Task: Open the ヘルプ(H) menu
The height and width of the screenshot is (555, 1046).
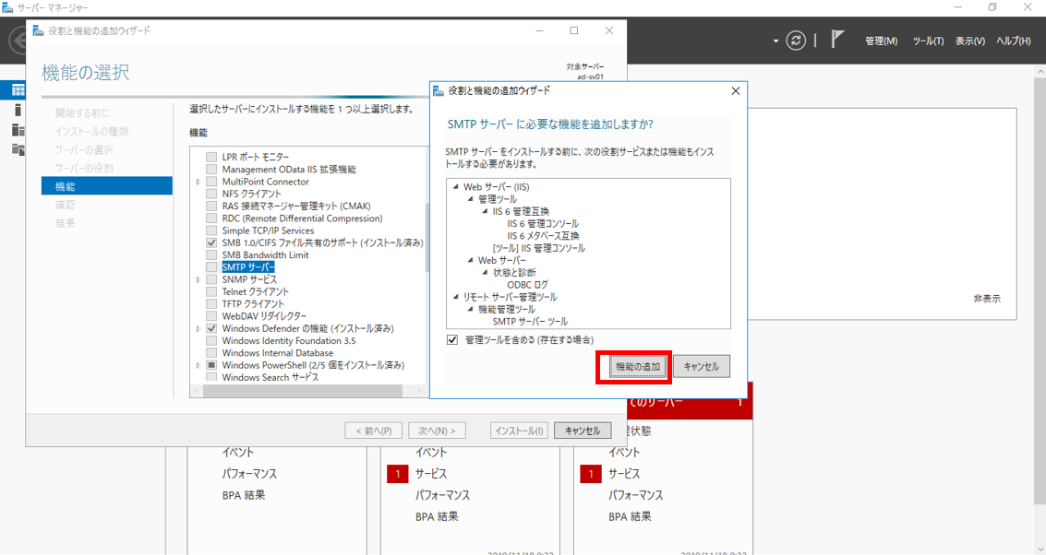Action: tap(1014, 41)
